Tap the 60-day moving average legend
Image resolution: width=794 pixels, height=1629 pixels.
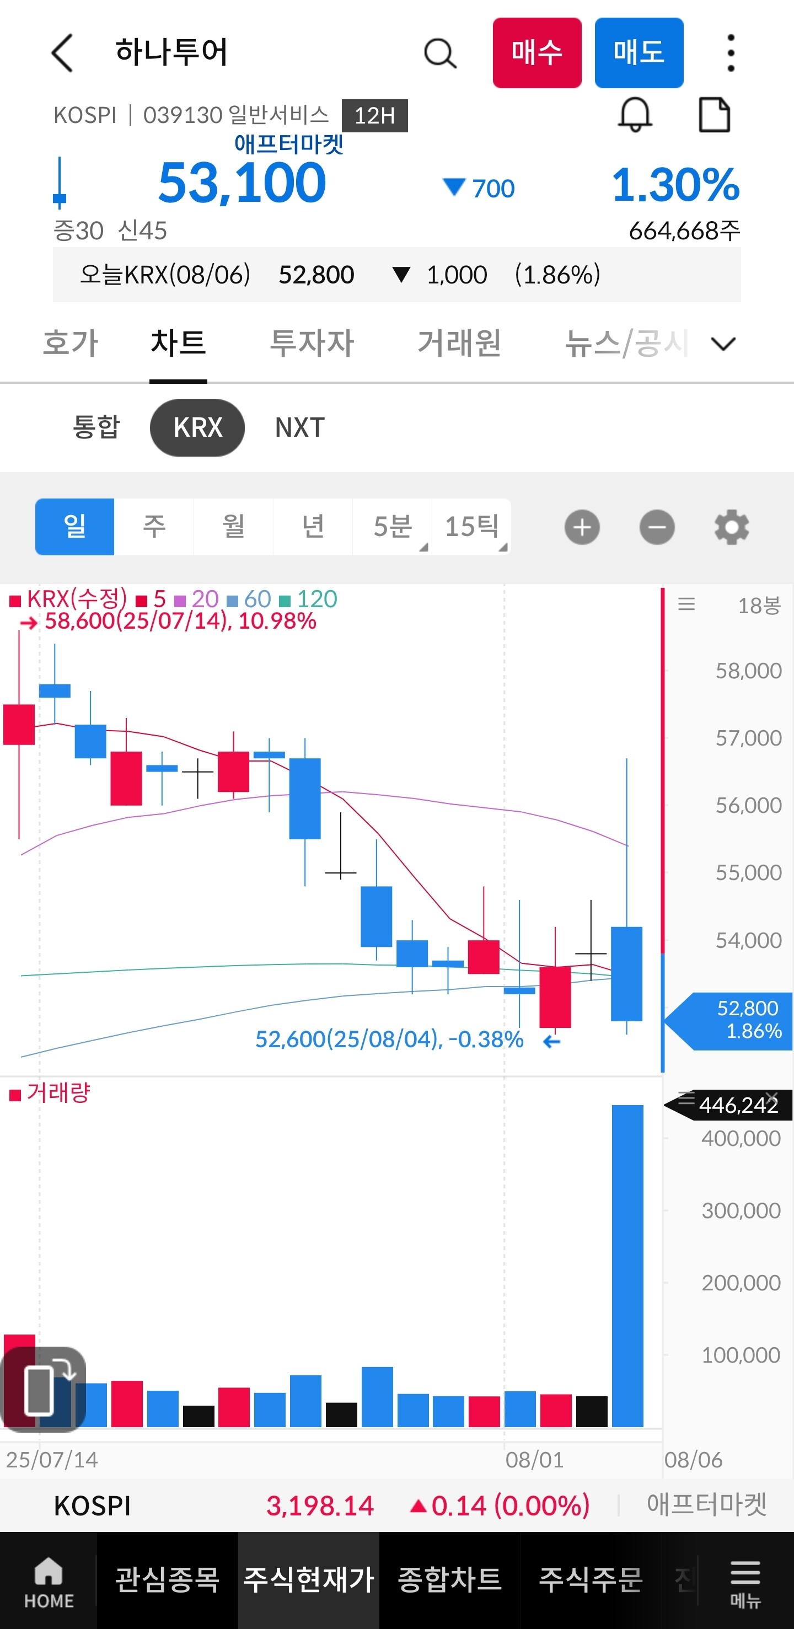(249, 599)
